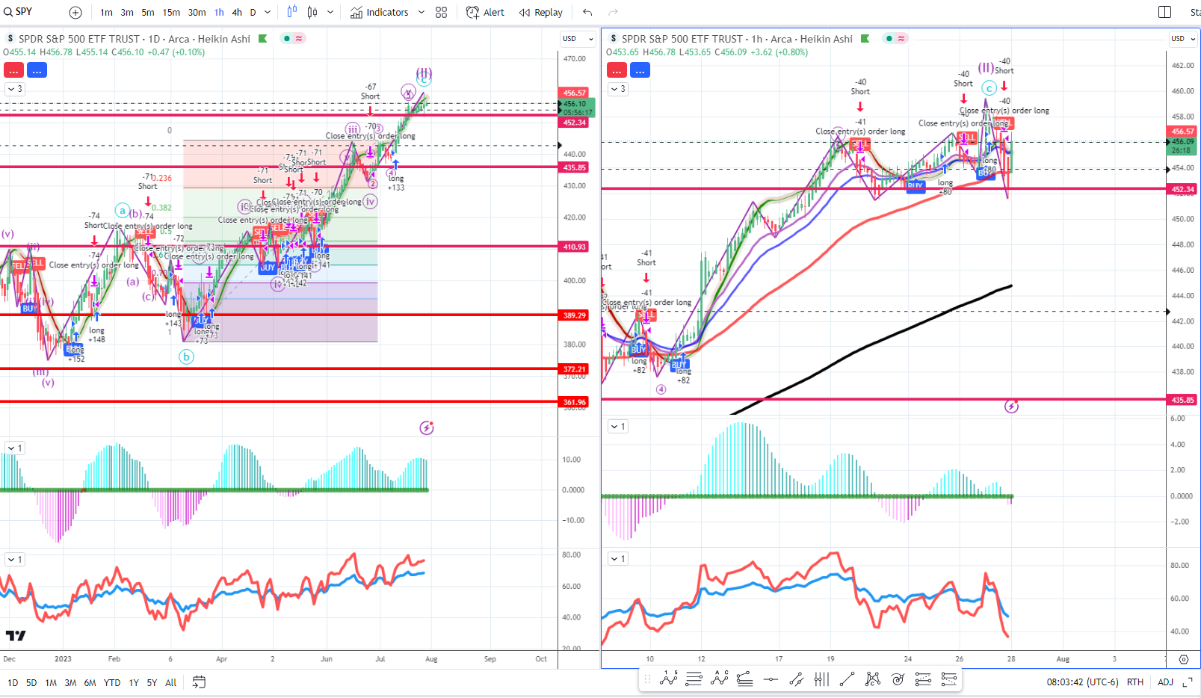Select the 3M date range
Viewport: 1201px width, 698px height.
tap(70, 682)
